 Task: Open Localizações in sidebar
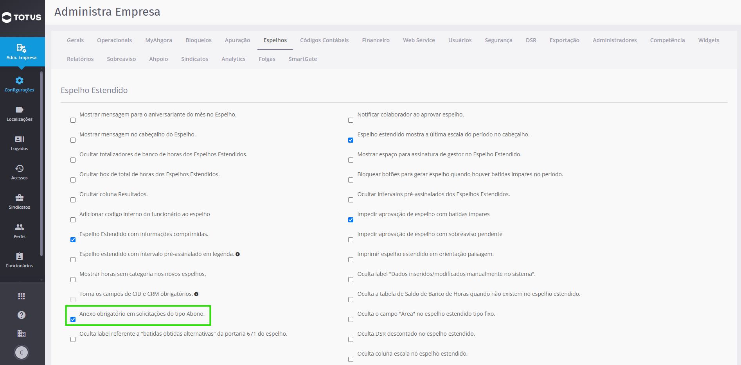pyautogui.click(x=20, y=114)
